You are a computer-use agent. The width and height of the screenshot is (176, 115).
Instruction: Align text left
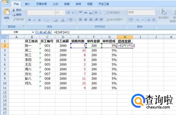coord(81,20)
